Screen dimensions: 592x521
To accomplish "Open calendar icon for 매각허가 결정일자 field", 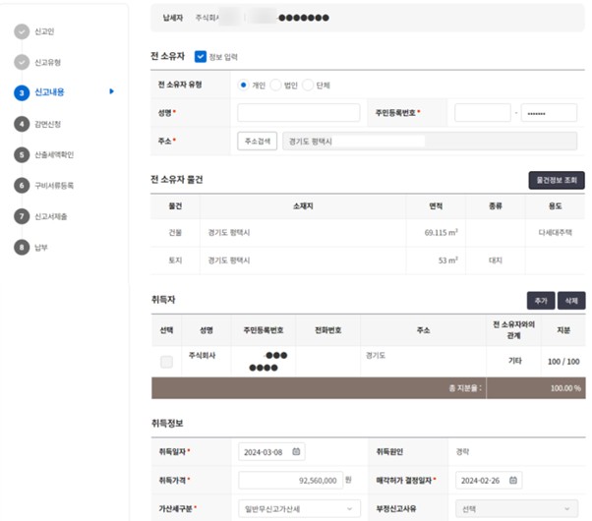I will click(x=513, y=481).
